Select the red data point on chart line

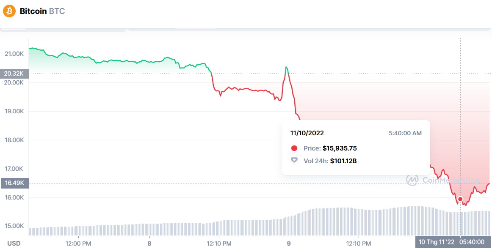[x=460, y=199]
